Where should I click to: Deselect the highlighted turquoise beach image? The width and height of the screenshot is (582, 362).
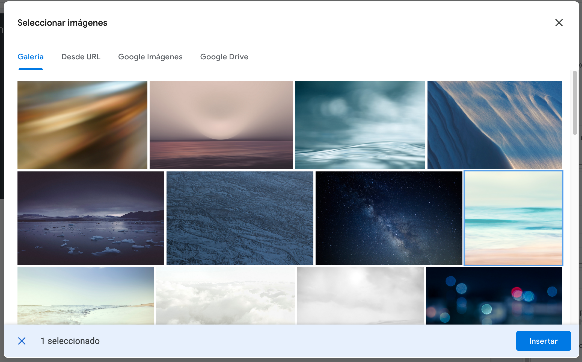513,218
